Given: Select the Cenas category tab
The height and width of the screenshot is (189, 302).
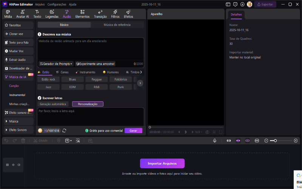Looking at the screenshot, I should [x=62, y=72].
